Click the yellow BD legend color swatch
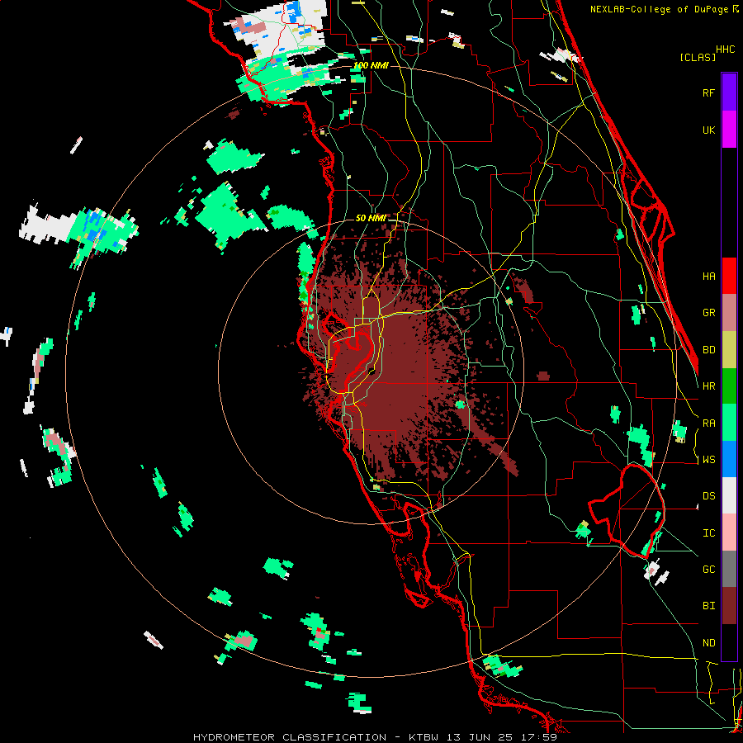 (729, 350)
